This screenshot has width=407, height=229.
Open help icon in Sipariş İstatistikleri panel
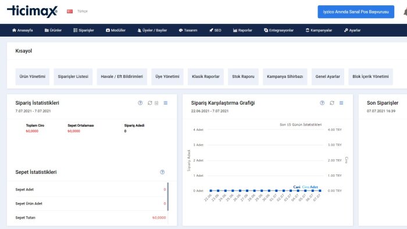click(140, 103)
